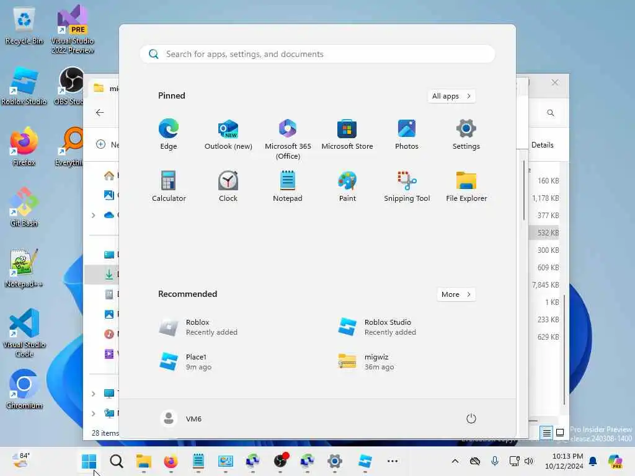Expand Network node in Explorer sidebar
Screen dimensions: 635x476
94,413
